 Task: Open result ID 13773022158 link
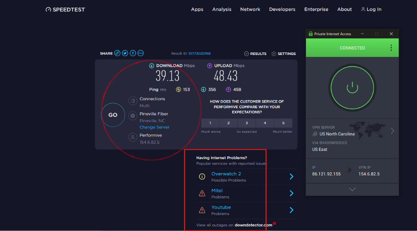point(199,54)
